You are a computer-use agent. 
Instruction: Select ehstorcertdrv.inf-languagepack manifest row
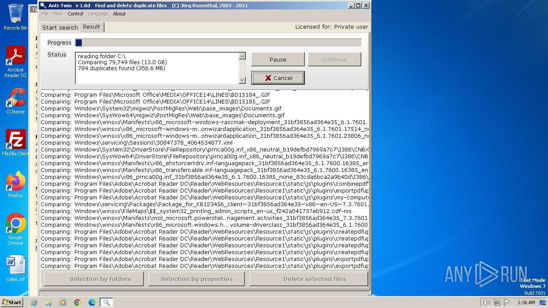click(204, 163)
